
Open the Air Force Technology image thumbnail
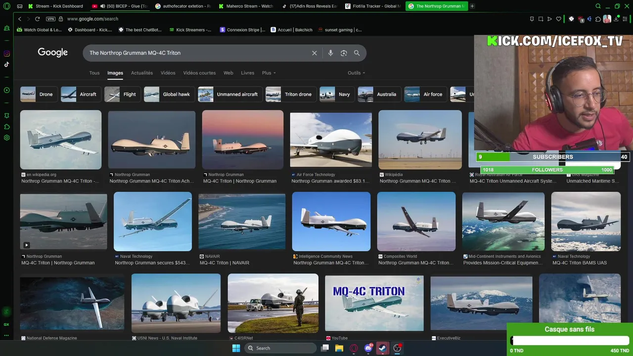pos(331,139)
